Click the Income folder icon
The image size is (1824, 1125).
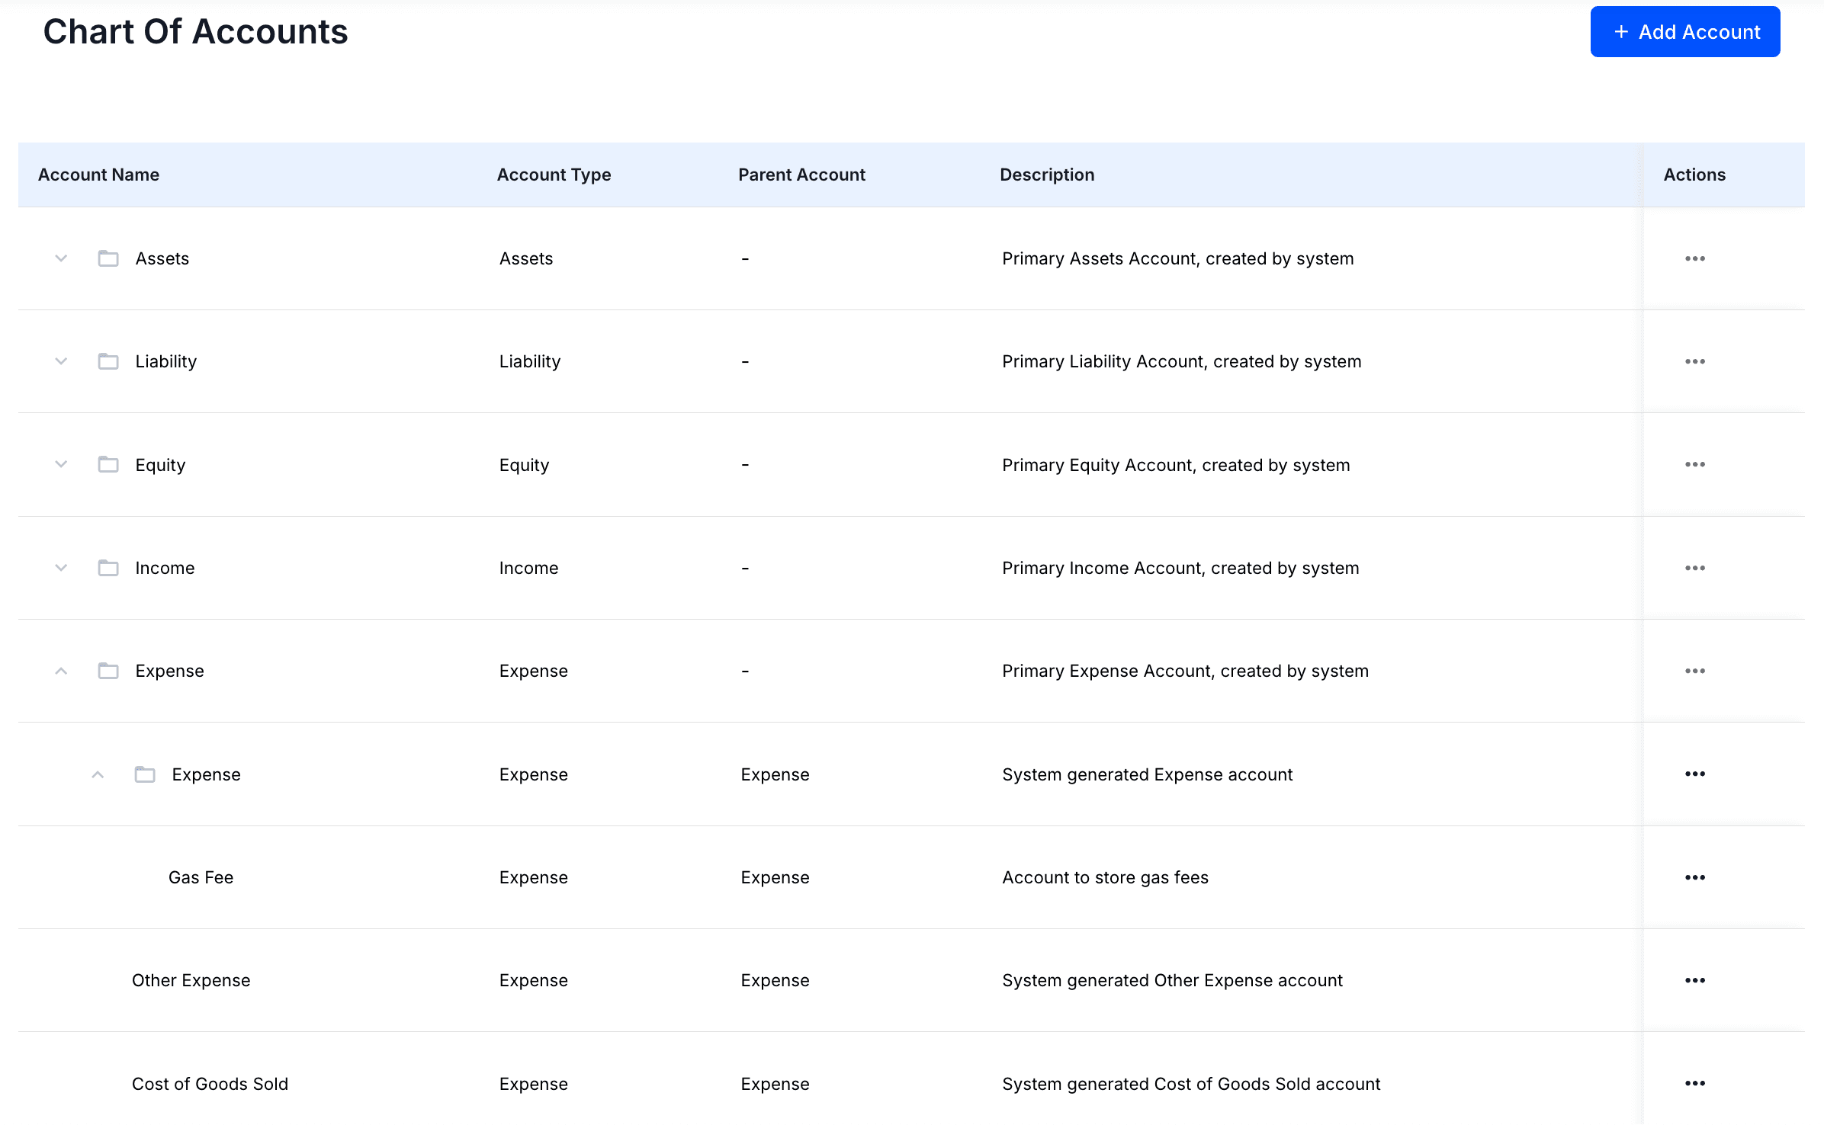108,568
